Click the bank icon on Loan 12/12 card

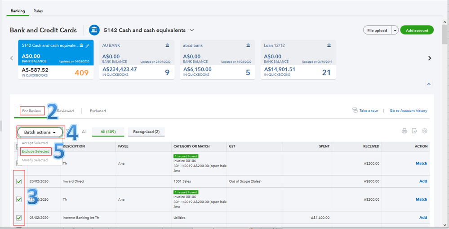coord(329,45)
